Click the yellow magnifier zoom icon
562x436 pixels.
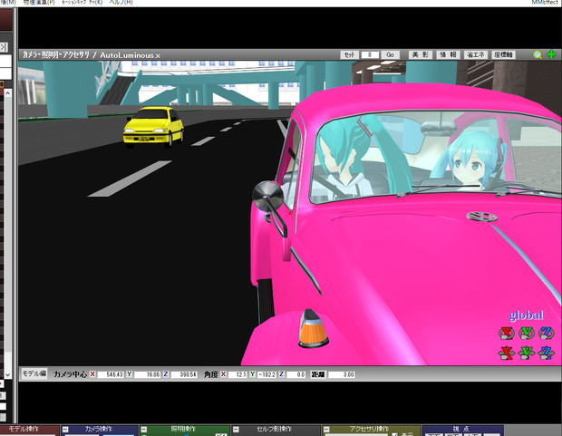(x=538, y=55)
